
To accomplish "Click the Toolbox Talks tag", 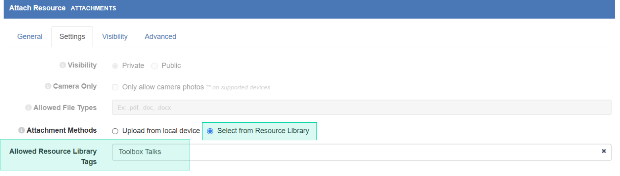I will [x=140, y=152].
